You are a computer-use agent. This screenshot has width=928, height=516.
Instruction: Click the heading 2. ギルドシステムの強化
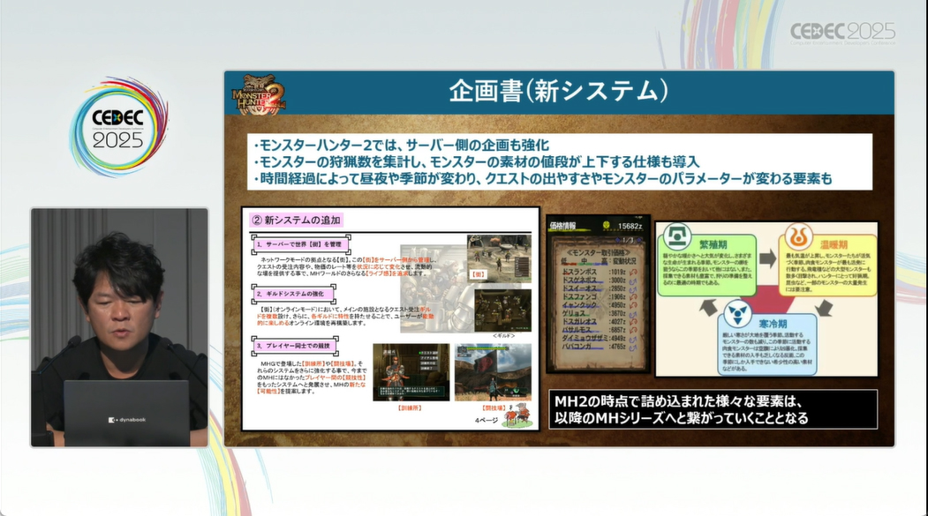[x=292, y=294]
